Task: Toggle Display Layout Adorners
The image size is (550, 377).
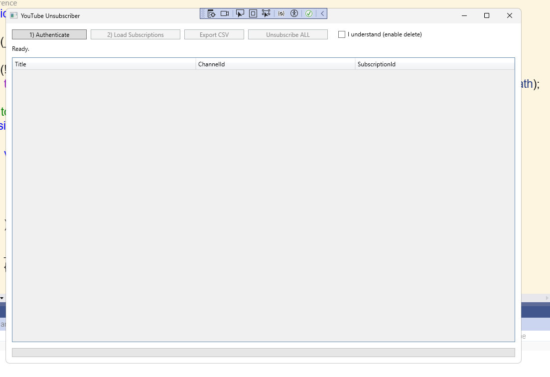Action: point(253,13)
